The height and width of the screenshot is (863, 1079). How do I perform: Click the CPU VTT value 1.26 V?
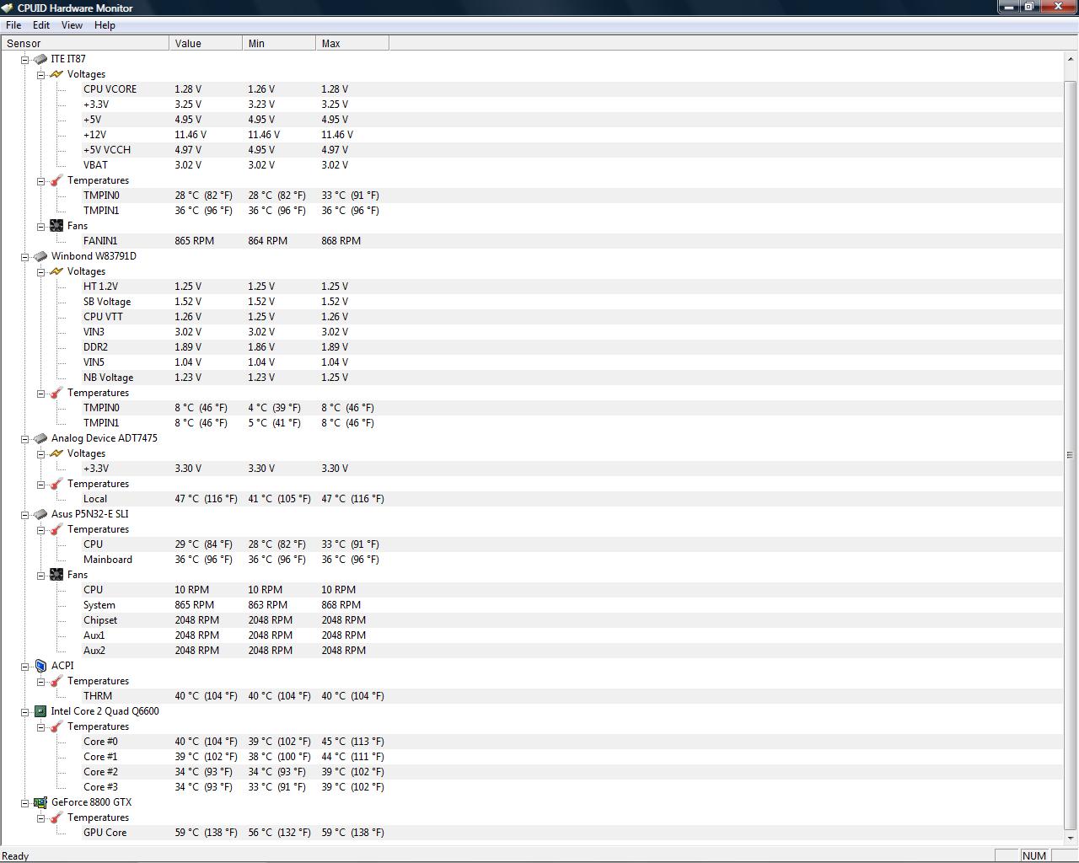click(x=188, y=317)
